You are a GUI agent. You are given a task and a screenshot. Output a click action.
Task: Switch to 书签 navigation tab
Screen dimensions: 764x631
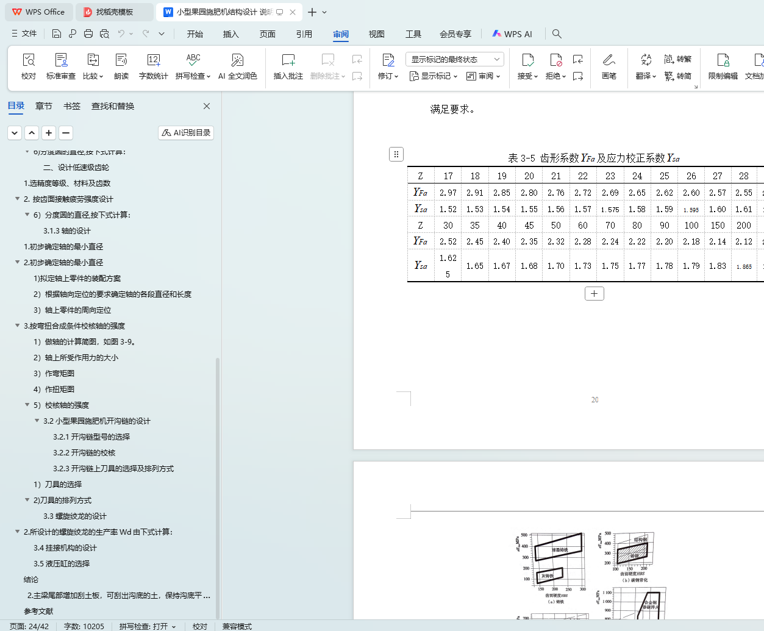[x=72, y=106]
